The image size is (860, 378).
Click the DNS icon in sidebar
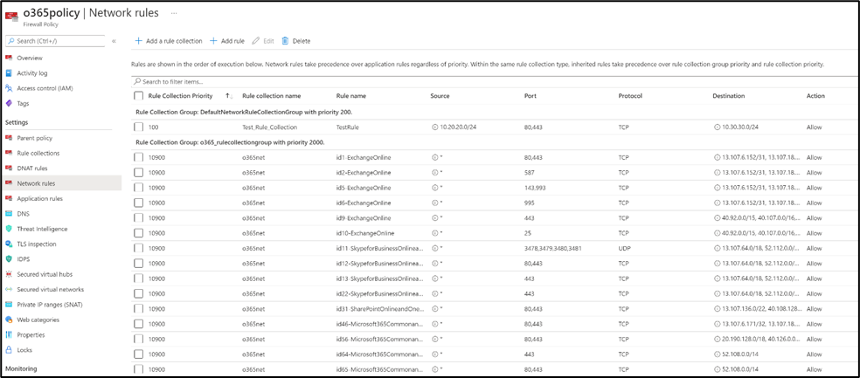point(10,213)
